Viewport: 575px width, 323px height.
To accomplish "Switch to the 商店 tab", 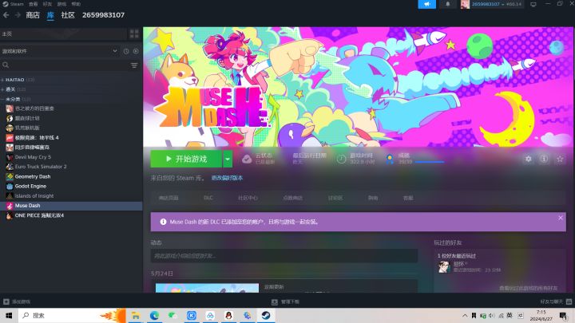I will coord(33,15).
